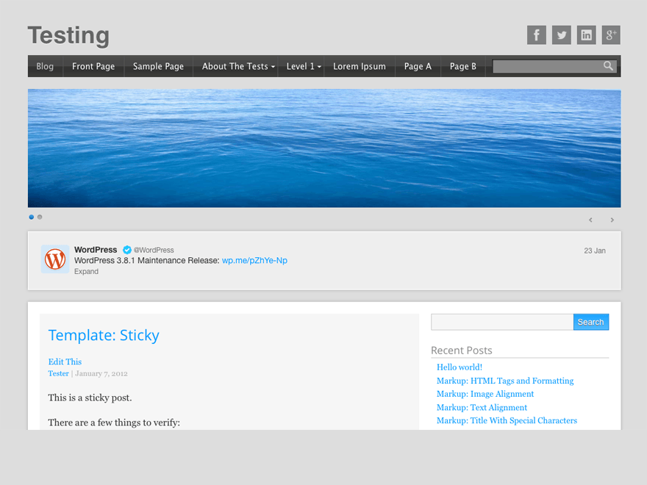Image resolution: width=647 pixels, height=485 pixels.
Task: Click the 23 Jan tweet date
Action: 595,251
